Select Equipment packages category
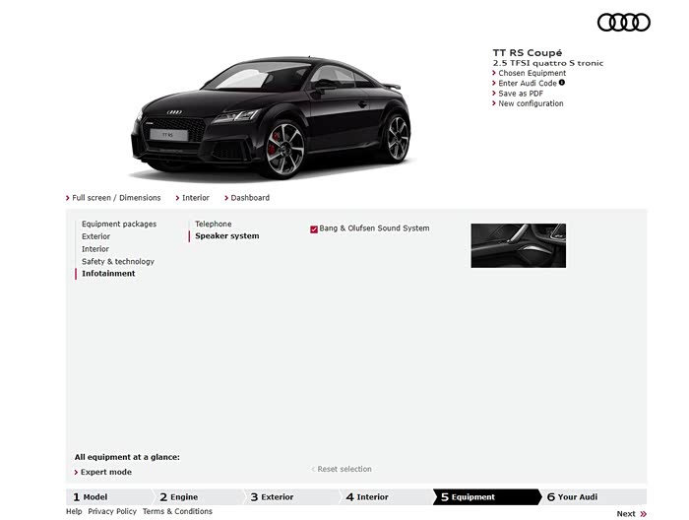 [x=119, y=225]
